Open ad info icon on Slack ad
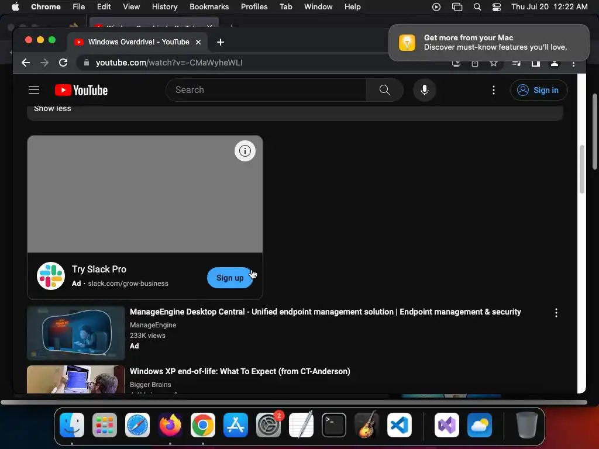The image size is (599, 449). coord(245,151)
